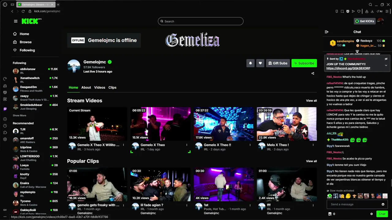Open the Melo X Theo ! video thumbnail
Image resolution: width=392 pixels, height=220 pixels.
[x=287, y=124]
